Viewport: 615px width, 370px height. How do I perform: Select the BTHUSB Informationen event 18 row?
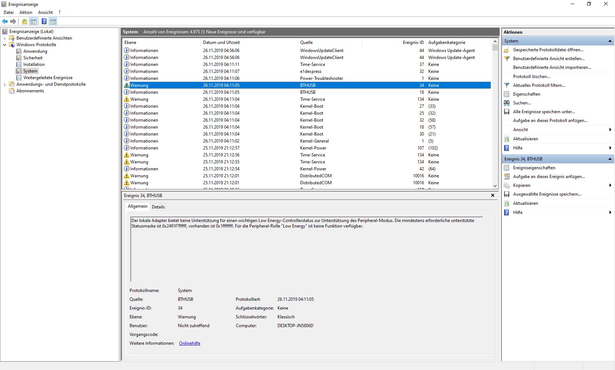307,92
